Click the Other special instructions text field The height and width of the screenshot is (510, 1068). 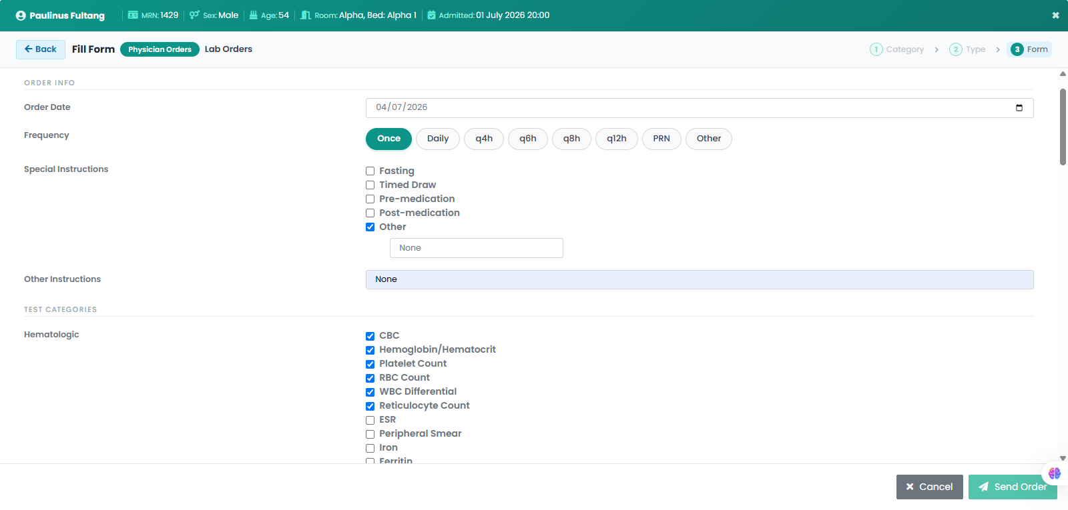(x=477, y=248)
